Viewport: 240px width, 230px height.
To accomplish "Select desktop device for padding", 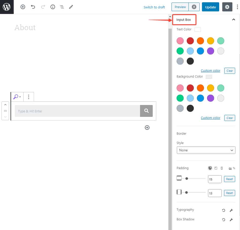I will tap(210, 168).
